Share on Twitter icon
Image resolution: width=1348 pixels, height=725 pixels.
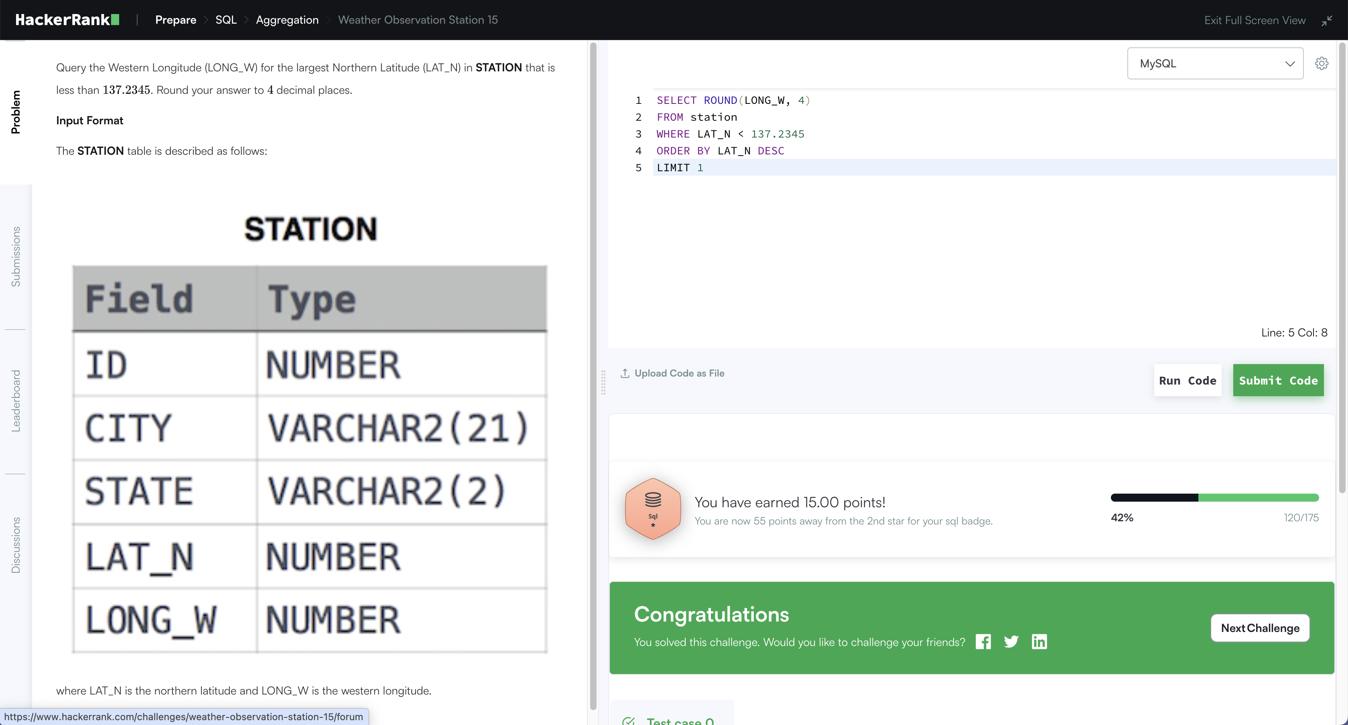(x=1011, y=642)
